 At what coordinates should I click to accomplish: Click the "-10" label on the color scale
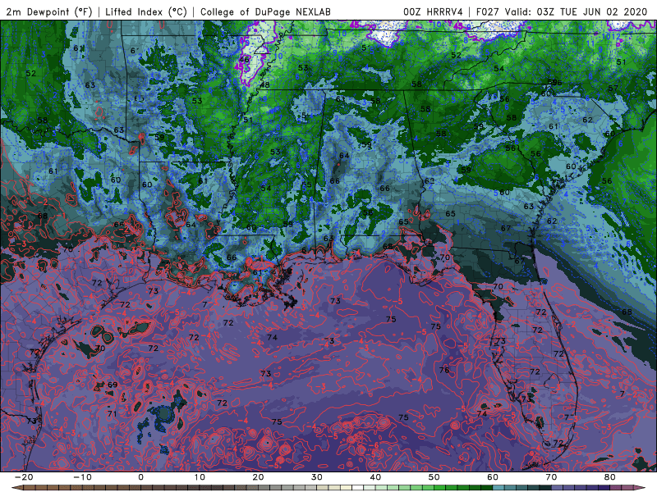pos(81,477)
